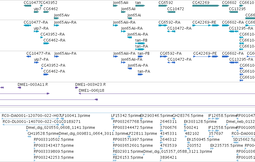Select the RP003267768.5prime EST
Image resolution: width=255 pixels, height=162 pixels.
pyautogui.click(x=114, y=125)
